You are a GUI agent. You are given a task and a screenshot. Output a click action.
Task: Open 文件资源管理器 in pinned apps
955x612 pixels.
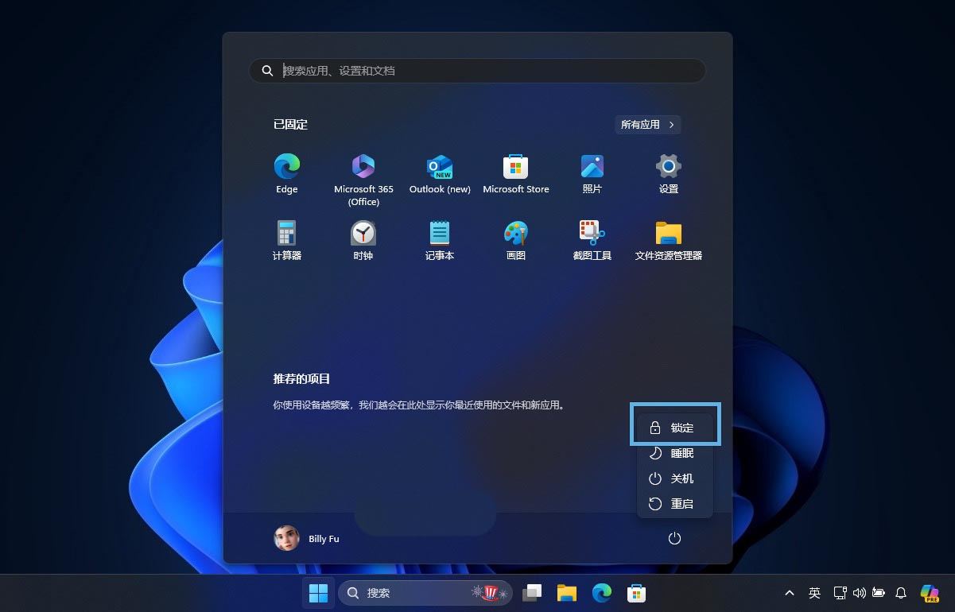669,241
